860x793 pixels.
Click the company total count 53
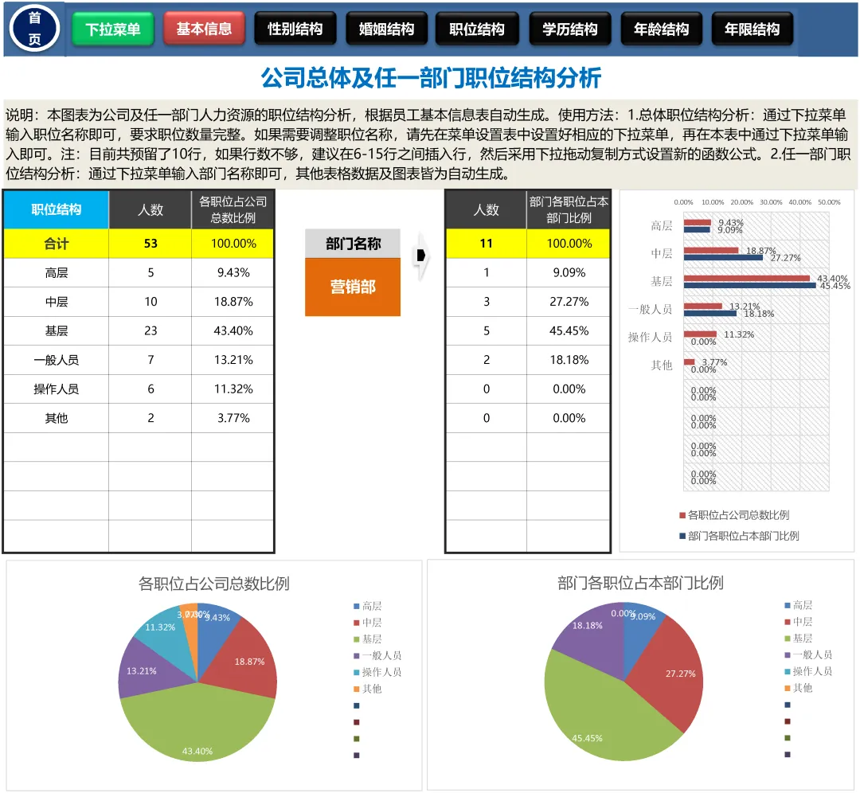click(150, 244)
